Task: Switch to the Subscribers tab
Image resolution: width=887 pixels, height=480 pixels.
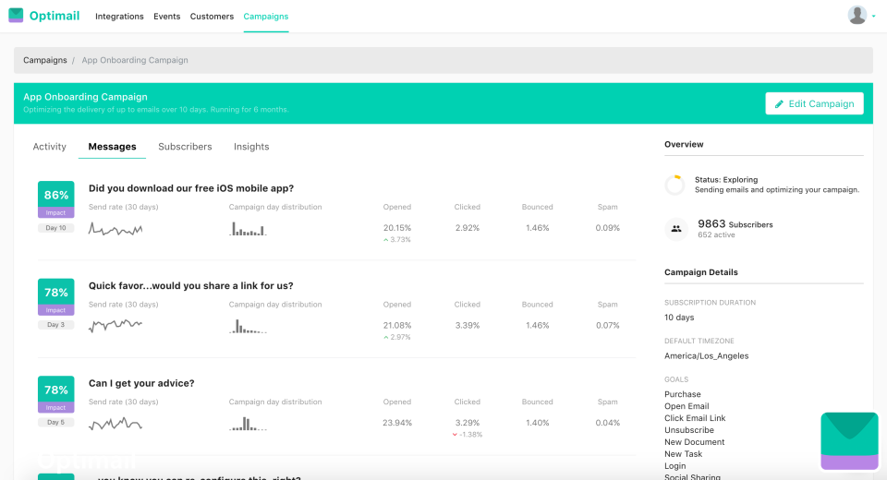Action: pos(185,147)
